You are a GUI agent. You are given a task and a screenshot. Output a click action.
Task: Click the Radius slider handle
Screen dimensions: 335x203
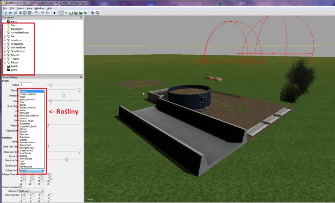(x=51, y=84)
